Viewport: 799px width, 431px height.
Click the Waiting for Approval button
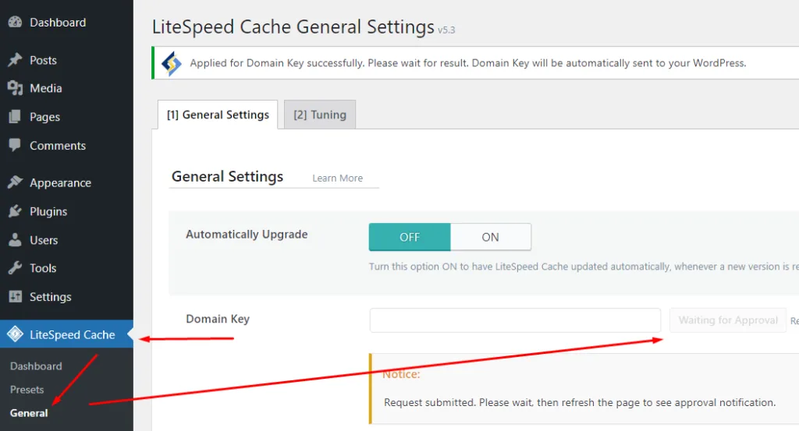click(727, 320)
